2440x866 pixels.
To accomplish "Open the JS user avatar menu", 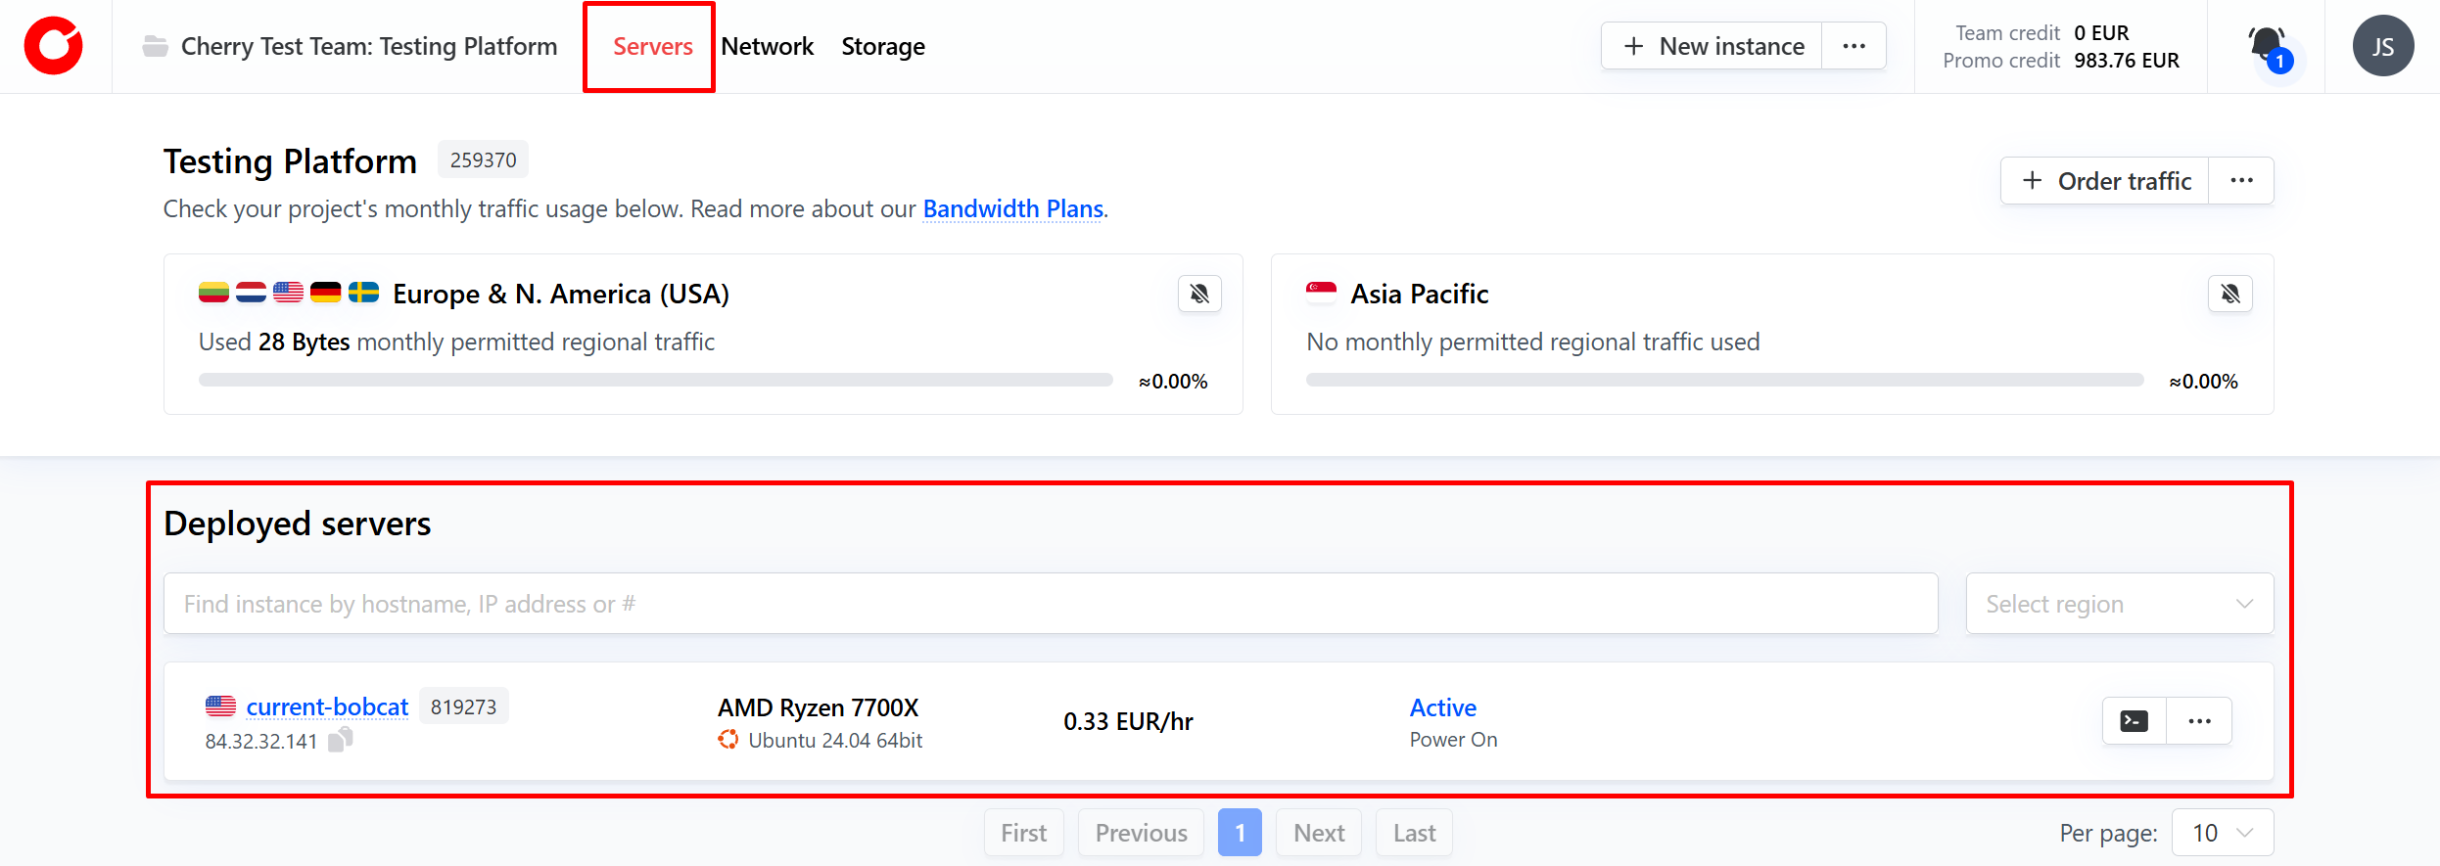I will (x=2382, y=46).
